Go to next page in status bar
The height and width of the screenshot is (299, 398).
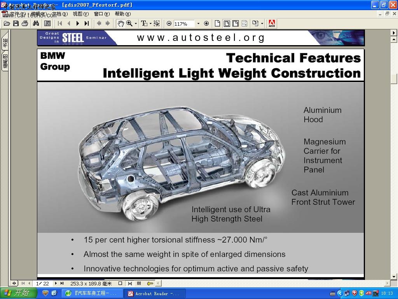(56, 283)
